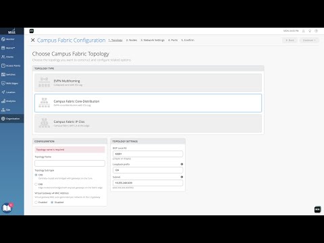Go to the Network Settings step
Image resolution: width=324 pixels, height=243 pixels.
point(153,40)
